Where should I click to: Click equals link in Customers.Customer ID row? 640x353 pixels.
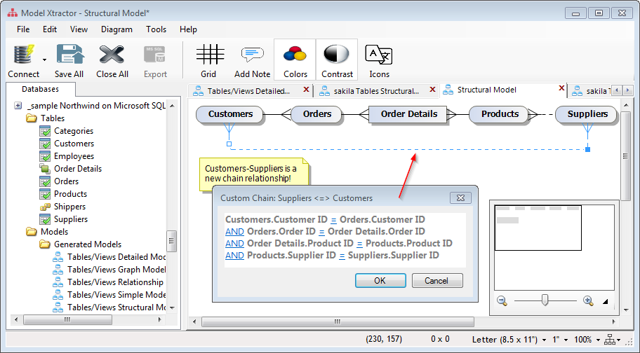coord(333,220)
